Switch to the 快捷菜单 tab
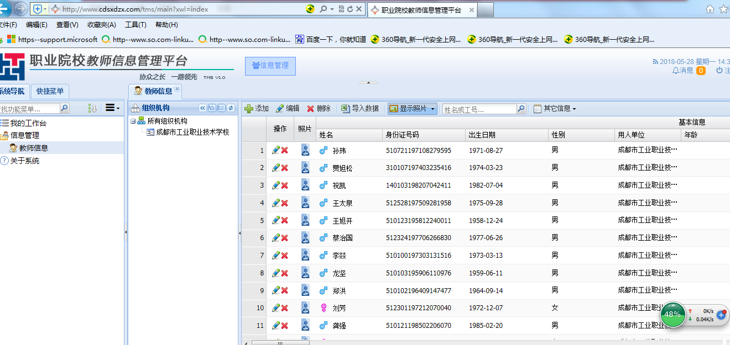 tap(50, 91)
